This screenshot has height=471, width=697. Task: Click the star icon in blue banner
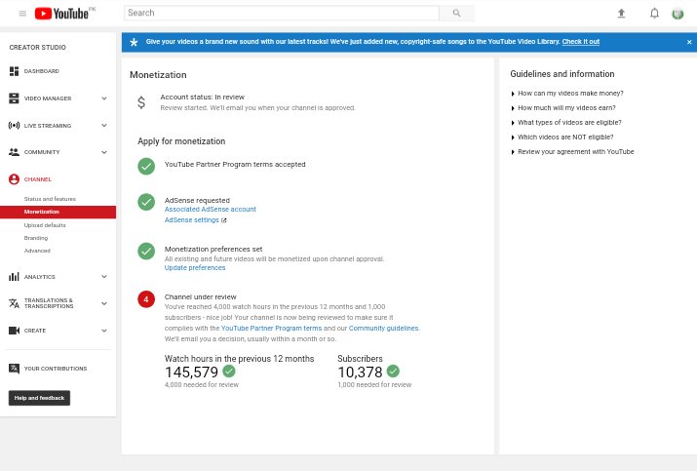(x=134, y=42)
